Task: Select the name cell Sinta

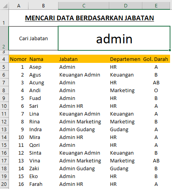Action: click(x=43, y=153)
